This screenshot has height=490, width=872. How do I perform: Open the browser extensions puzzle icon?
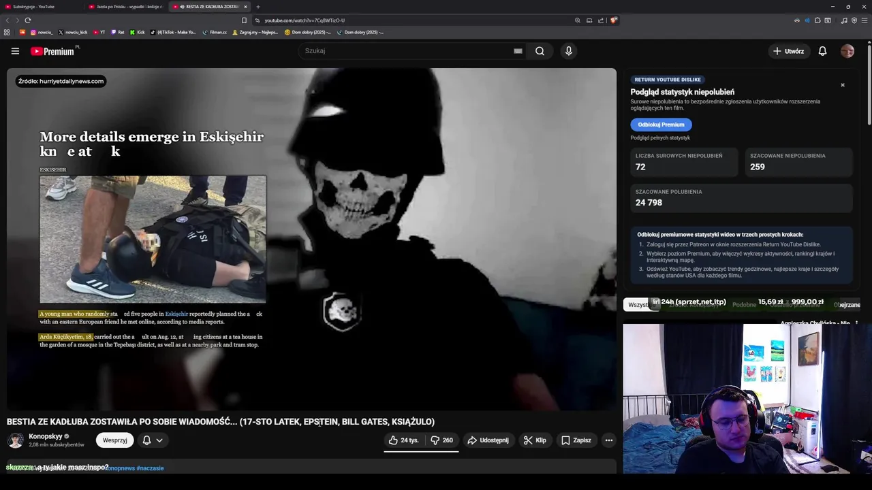(x=817, y=20)
